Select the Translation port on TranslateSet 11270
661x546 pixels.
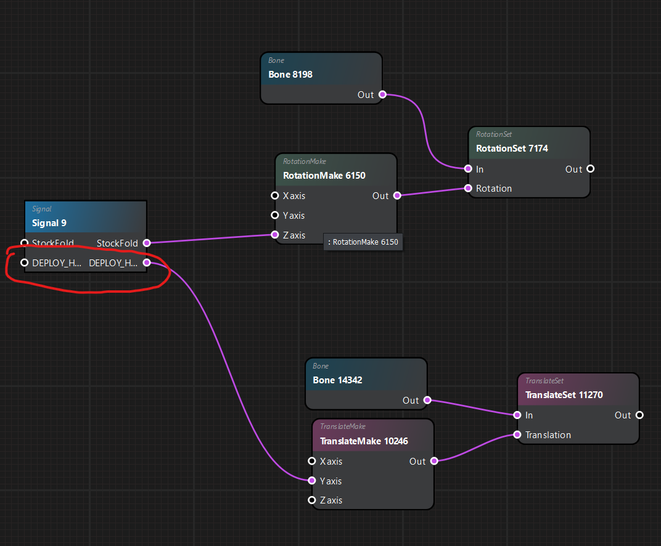pos(517,434)
